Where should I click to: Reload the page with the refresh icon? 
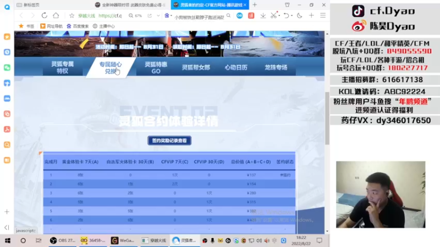coord(44,15)
